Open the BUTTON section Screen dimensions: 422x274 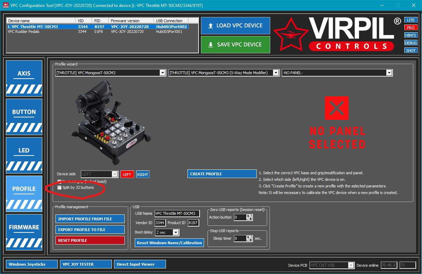(24, 117)
